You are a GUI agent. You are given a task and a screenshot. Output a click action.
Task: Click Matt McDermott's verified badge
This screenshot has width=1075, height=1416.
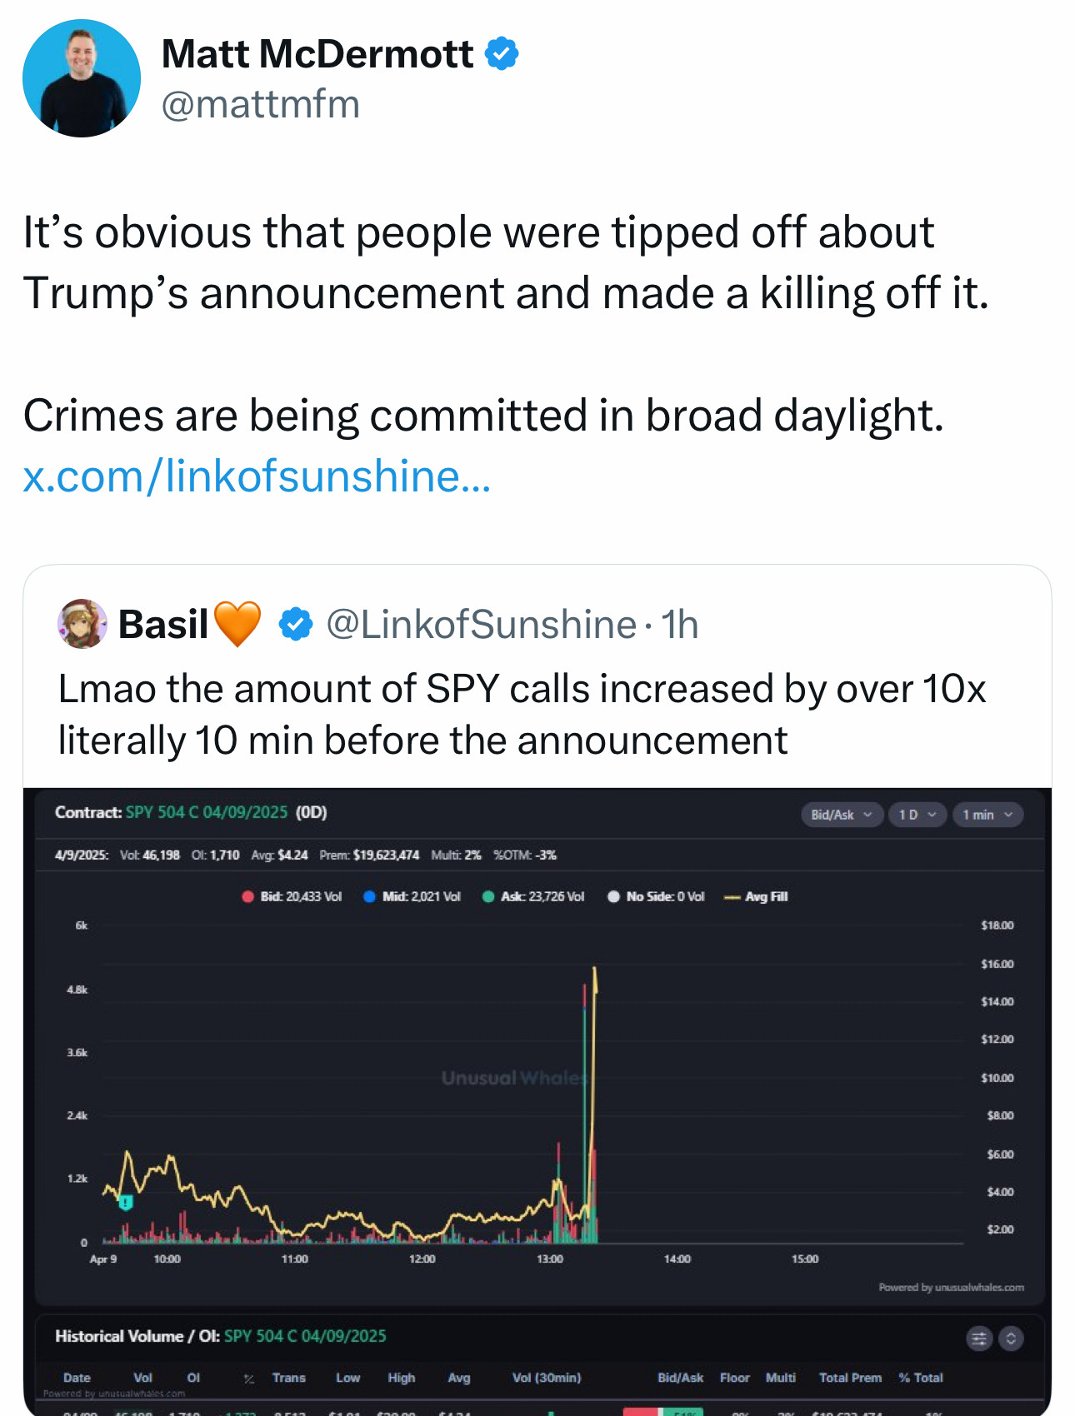pyautogui.click(x=502, y=54)
